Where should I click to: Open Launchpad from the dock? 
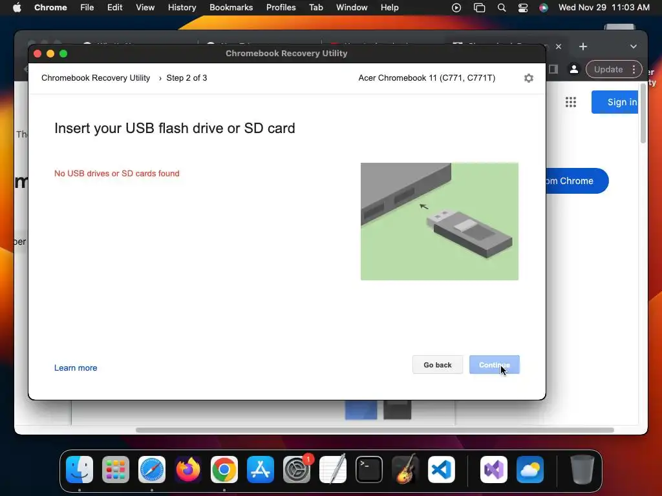tap(116, 470)
